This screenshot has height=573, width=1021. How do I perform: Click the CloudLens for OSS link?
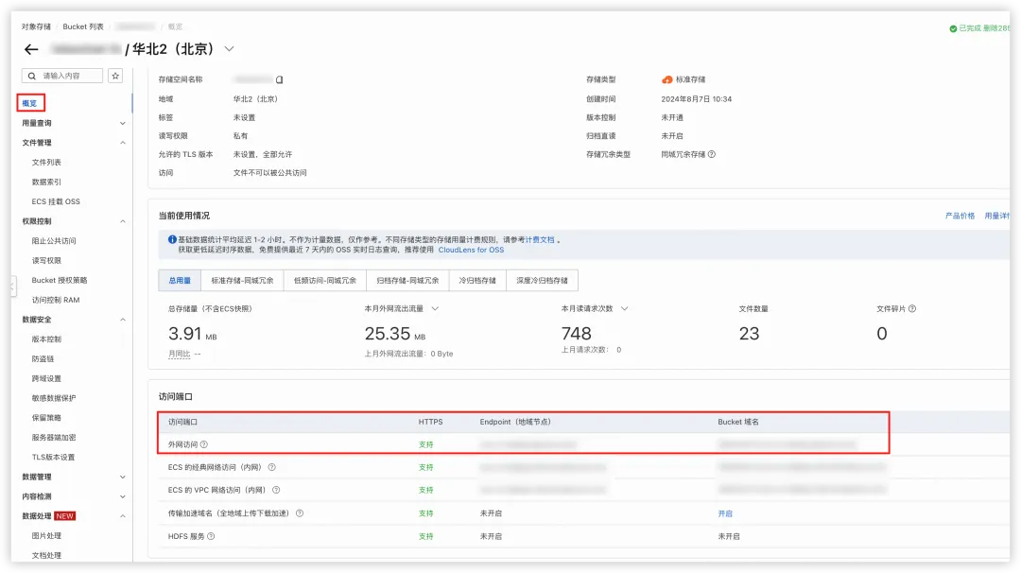(x=471, y=250)
